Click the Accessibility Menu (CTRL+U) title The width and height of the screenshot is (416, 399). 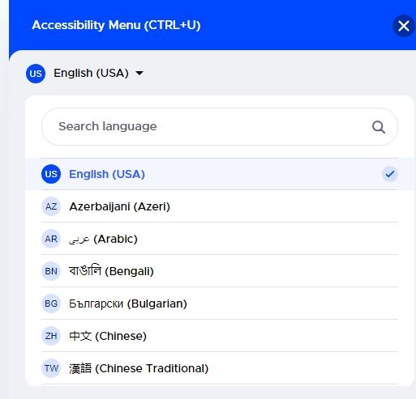pos(116,25)
